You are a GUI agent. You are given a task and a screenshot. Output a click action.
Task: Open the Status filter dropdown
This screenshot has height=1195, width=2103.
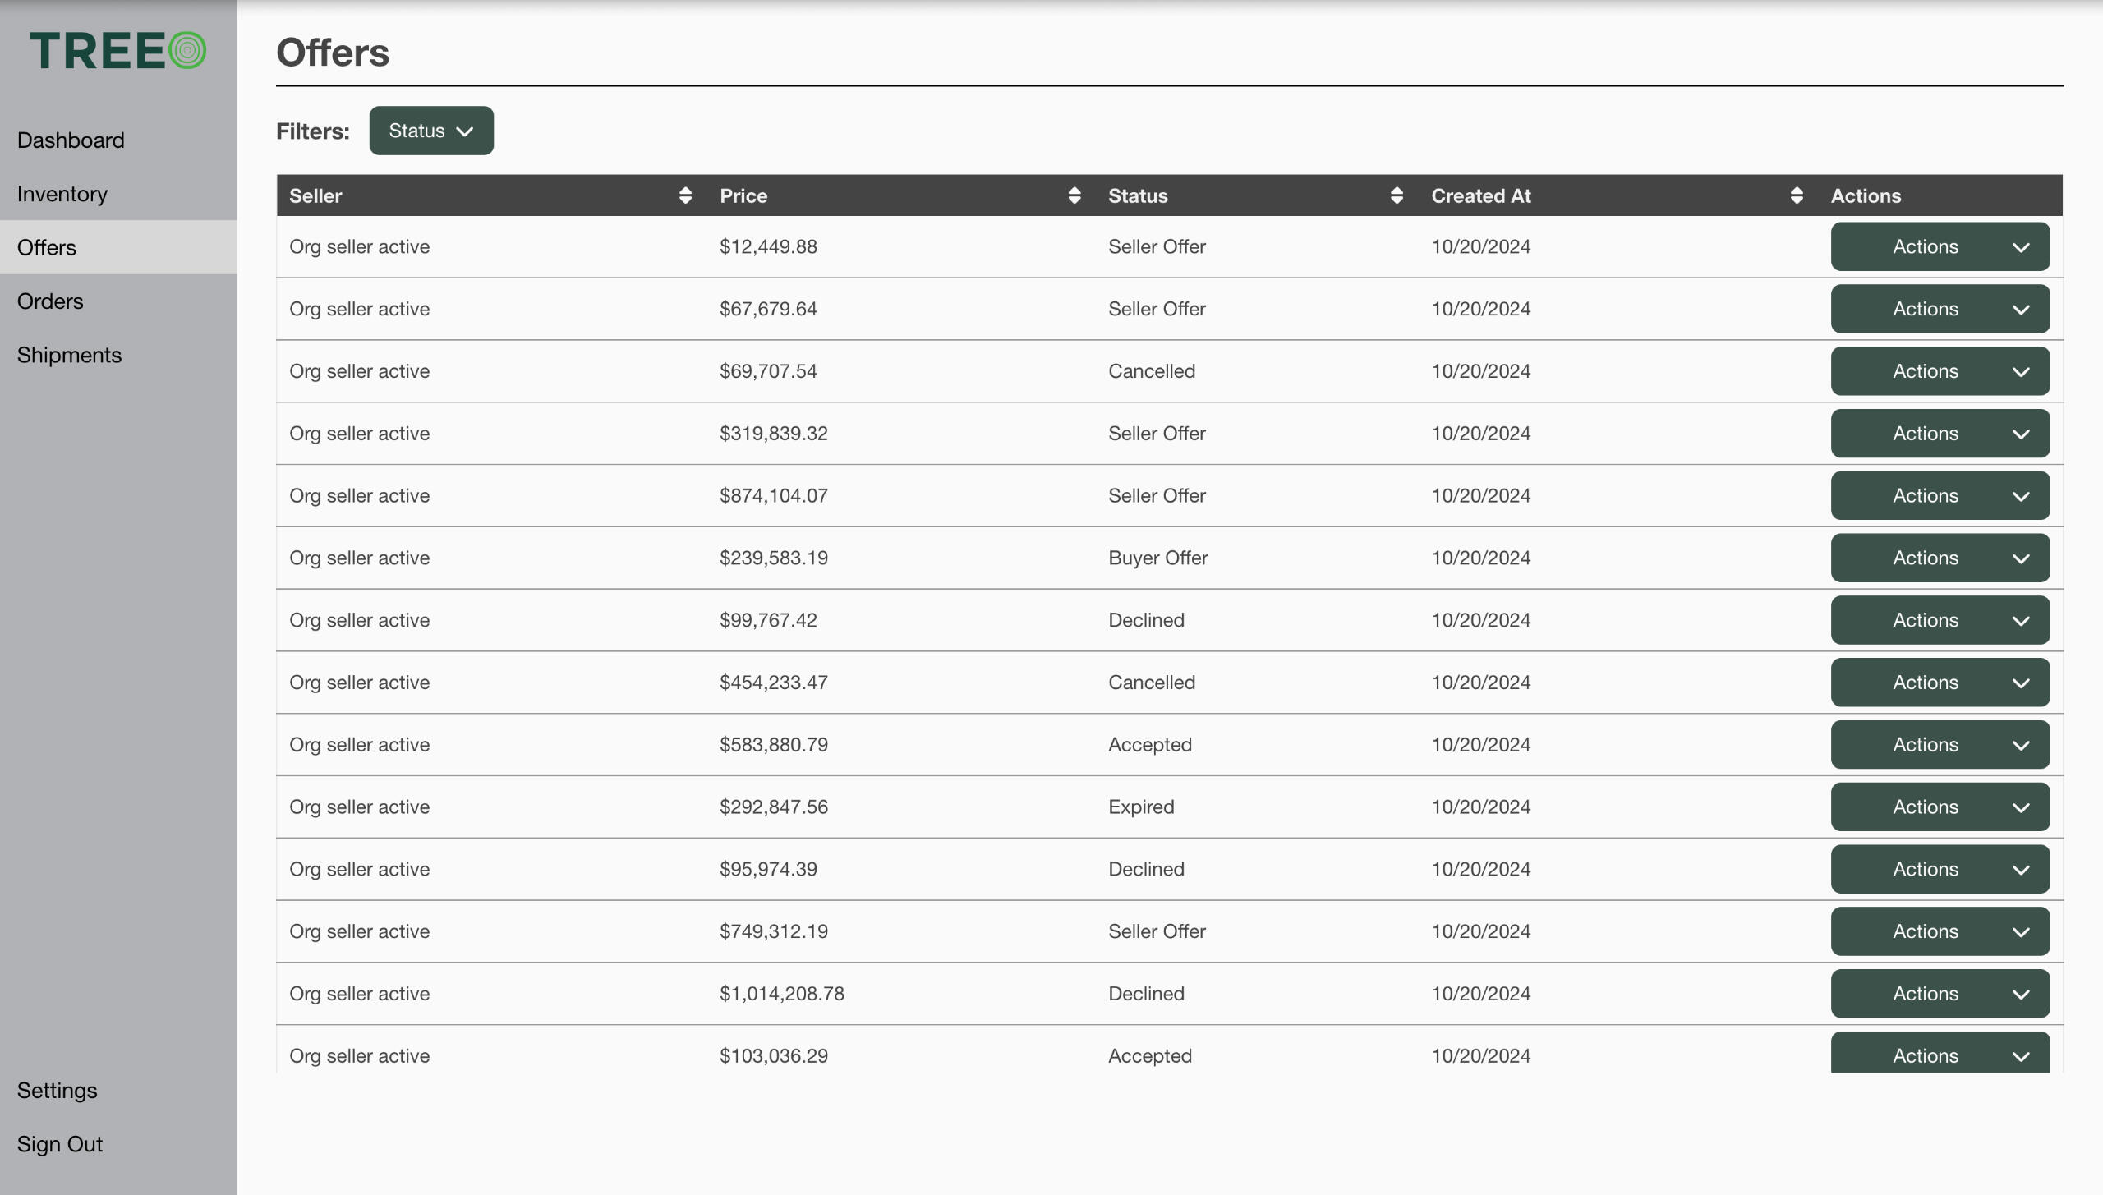click(430, 131)
